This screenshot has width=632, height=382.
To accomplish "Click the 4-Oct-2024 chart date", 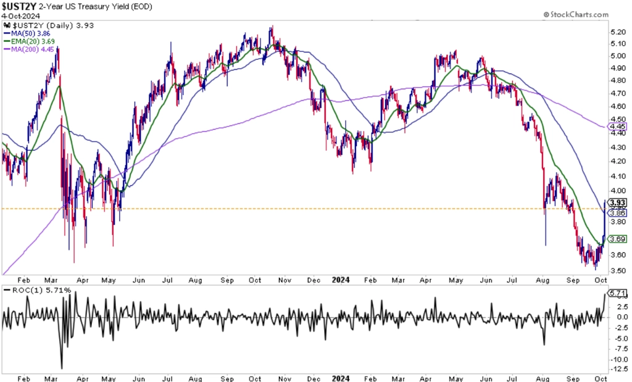I will (x=20, y=16).
